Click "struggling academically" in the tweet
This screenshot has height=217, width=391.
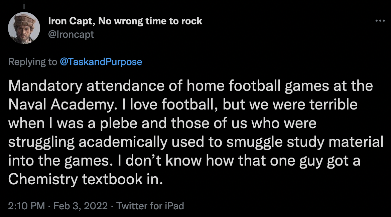tap(88, 143)
